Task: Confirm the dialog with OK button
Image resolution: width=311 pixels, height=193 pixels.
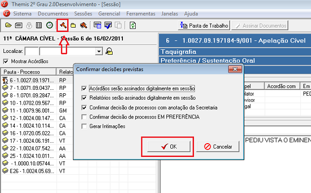Action: [x=169, y=147]
